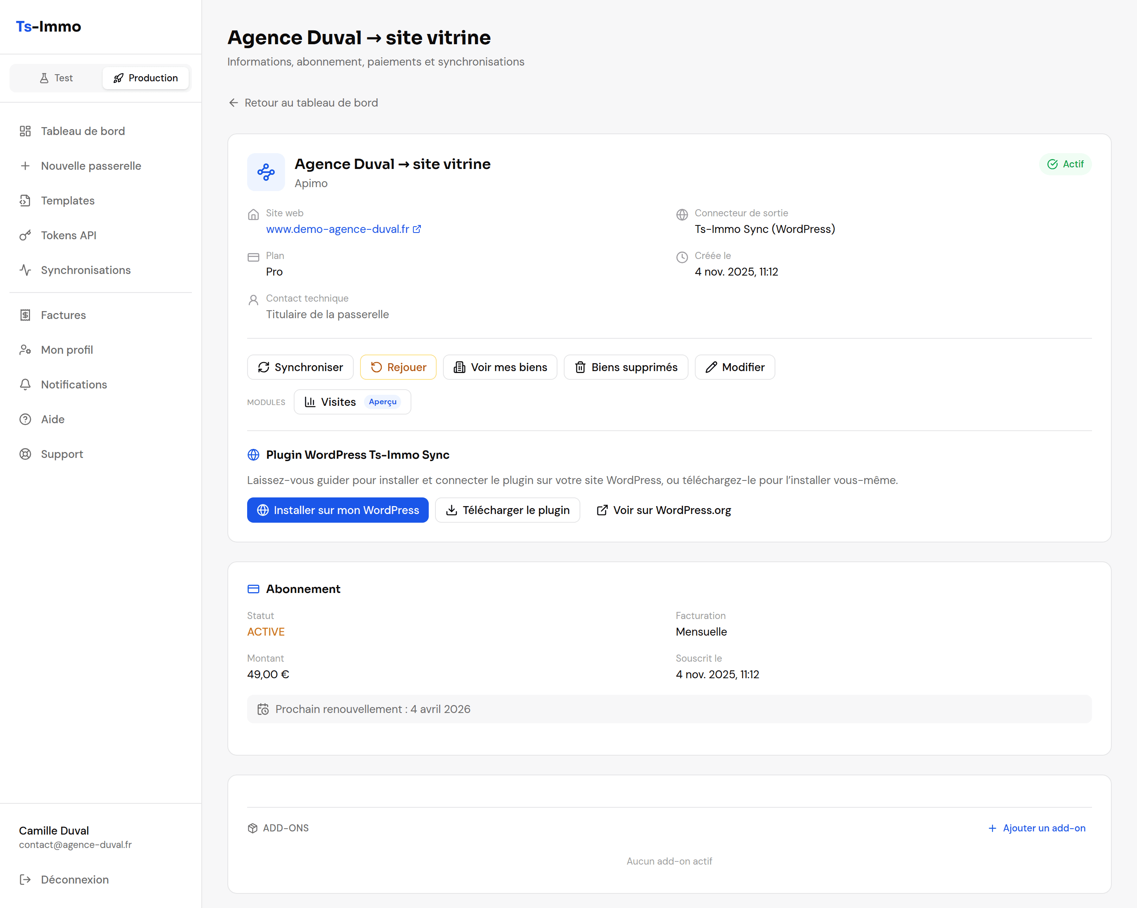1137x908 pixels.
Task: Open the Factures section
Action: (101, 315)
